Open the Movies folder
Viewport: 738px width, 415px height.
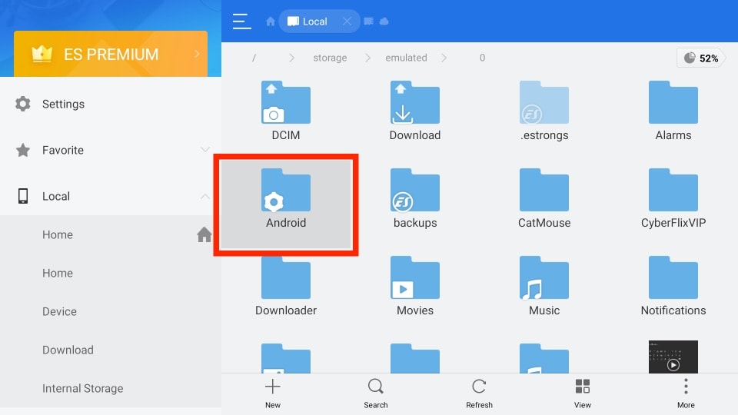(415, 287)
